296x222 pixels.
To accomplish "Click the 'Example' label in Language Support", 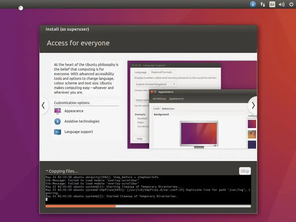I will [140, 114].
